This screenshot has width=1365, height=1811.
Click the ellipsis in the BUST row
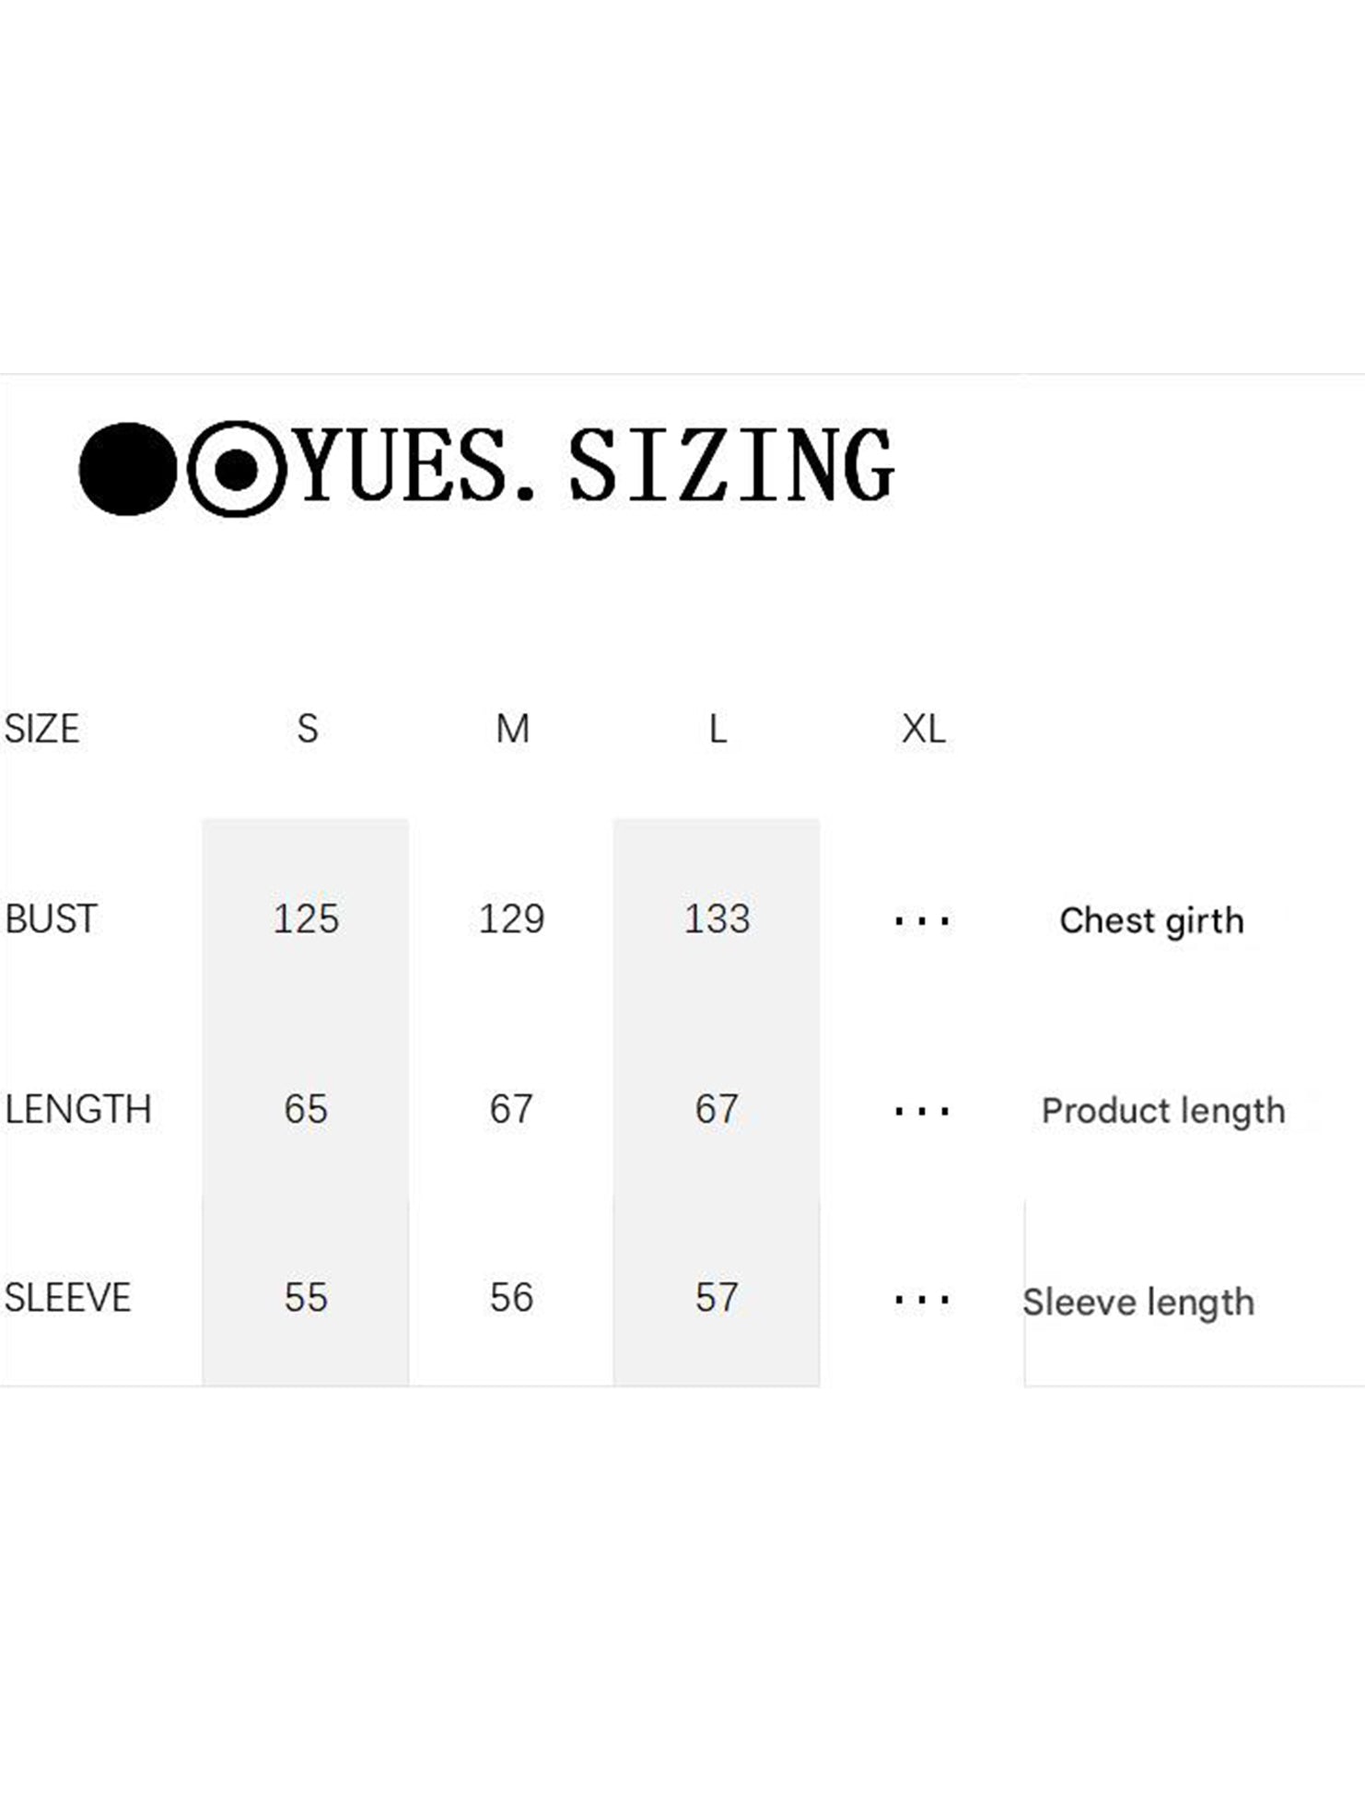coord(922,921)
